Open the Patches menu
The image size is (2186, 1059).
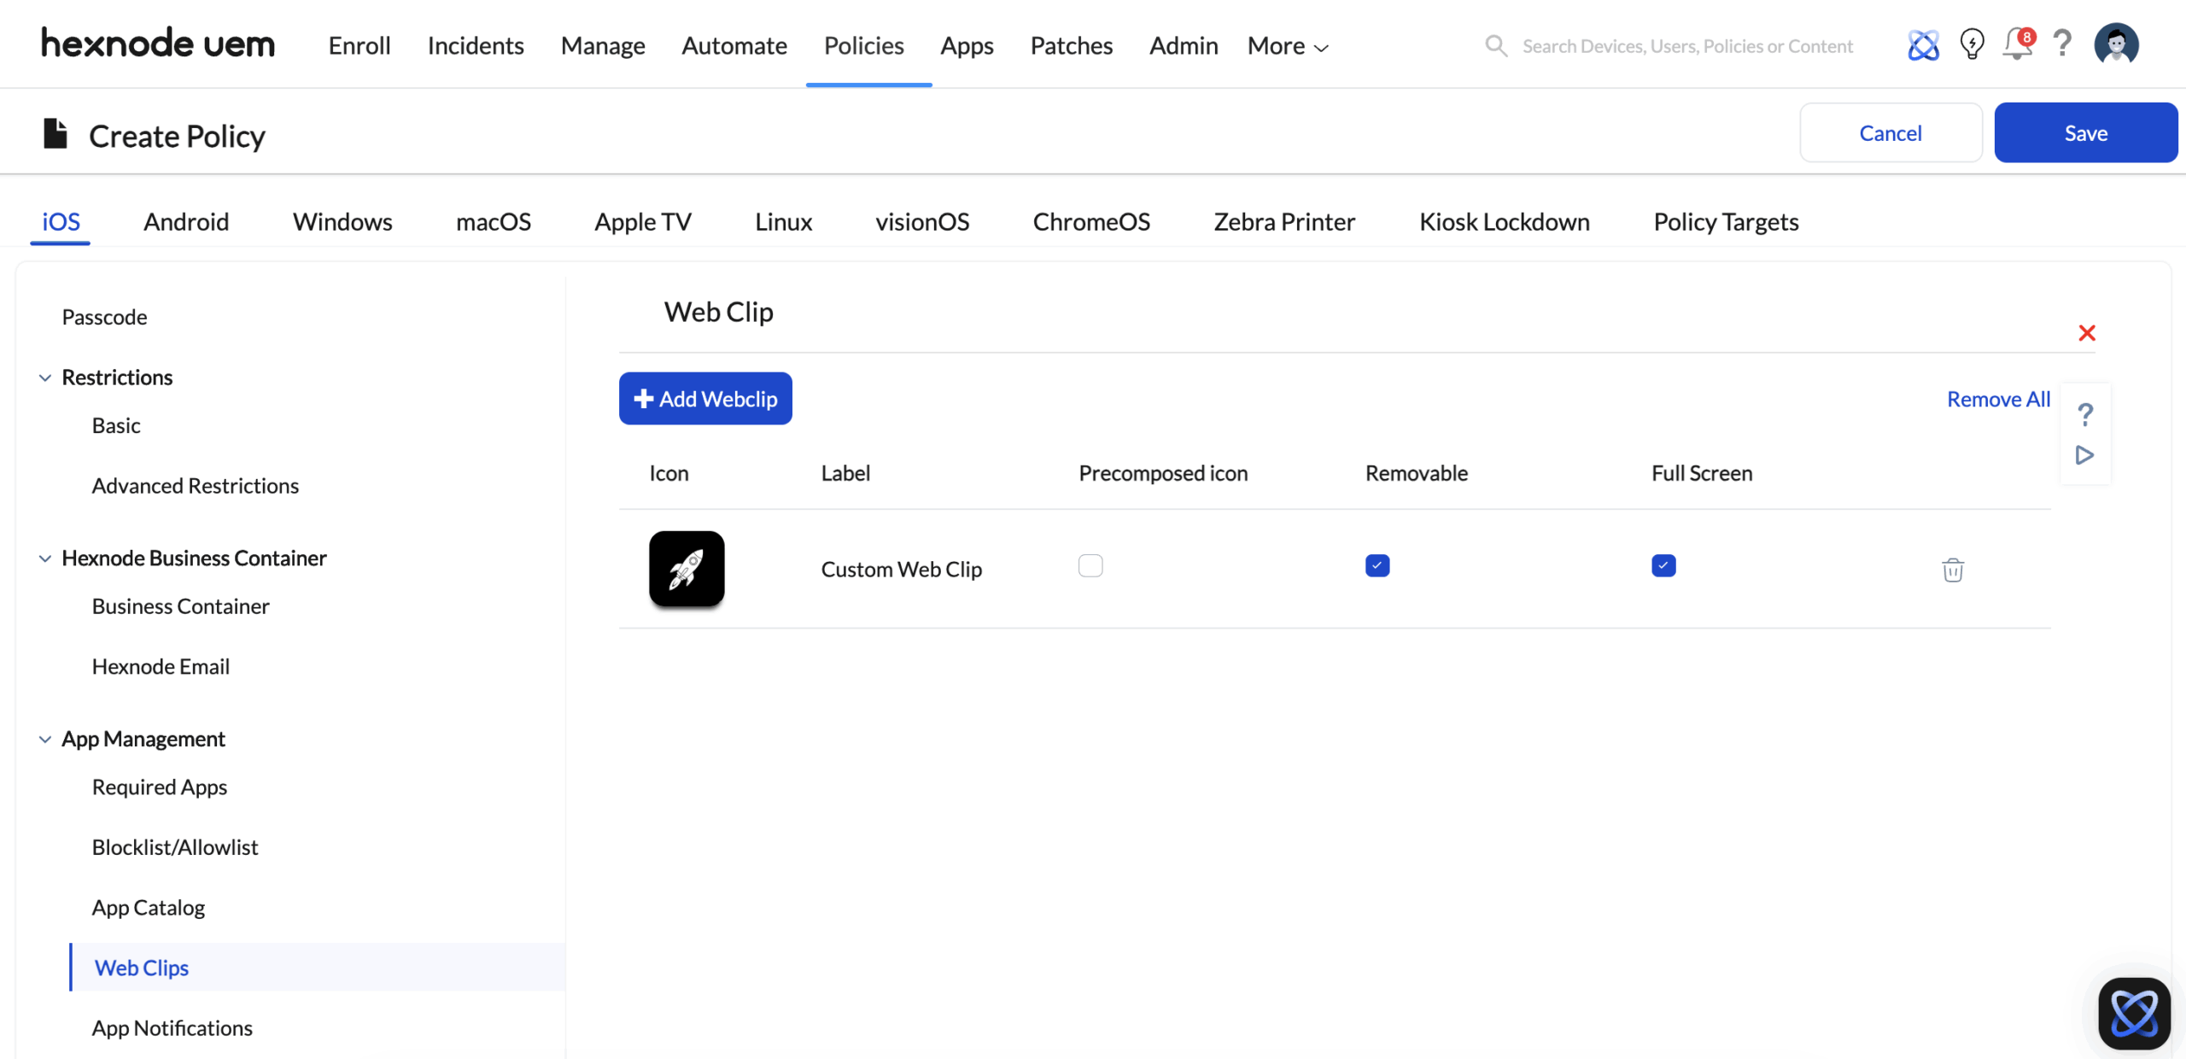click(1072, 45)
